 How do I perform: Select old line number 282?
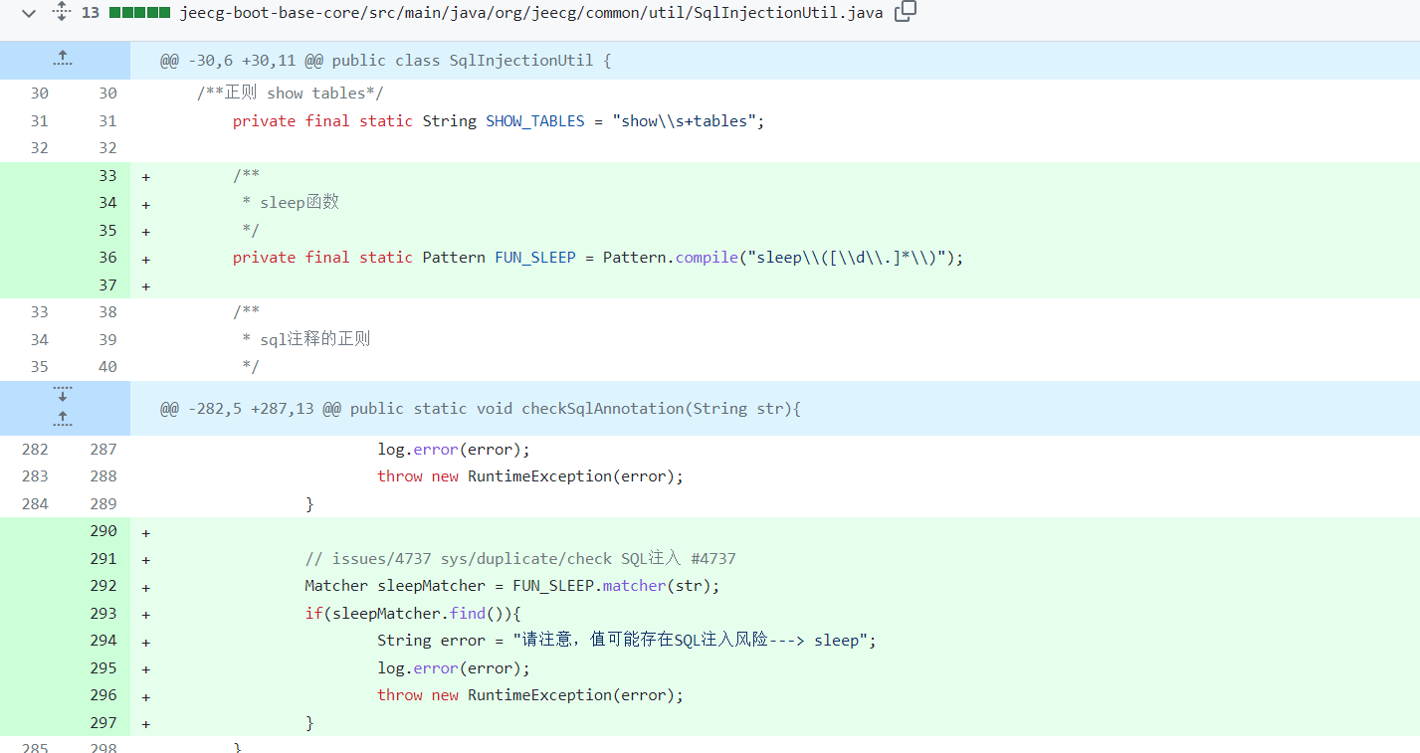[x=34, y=450]
